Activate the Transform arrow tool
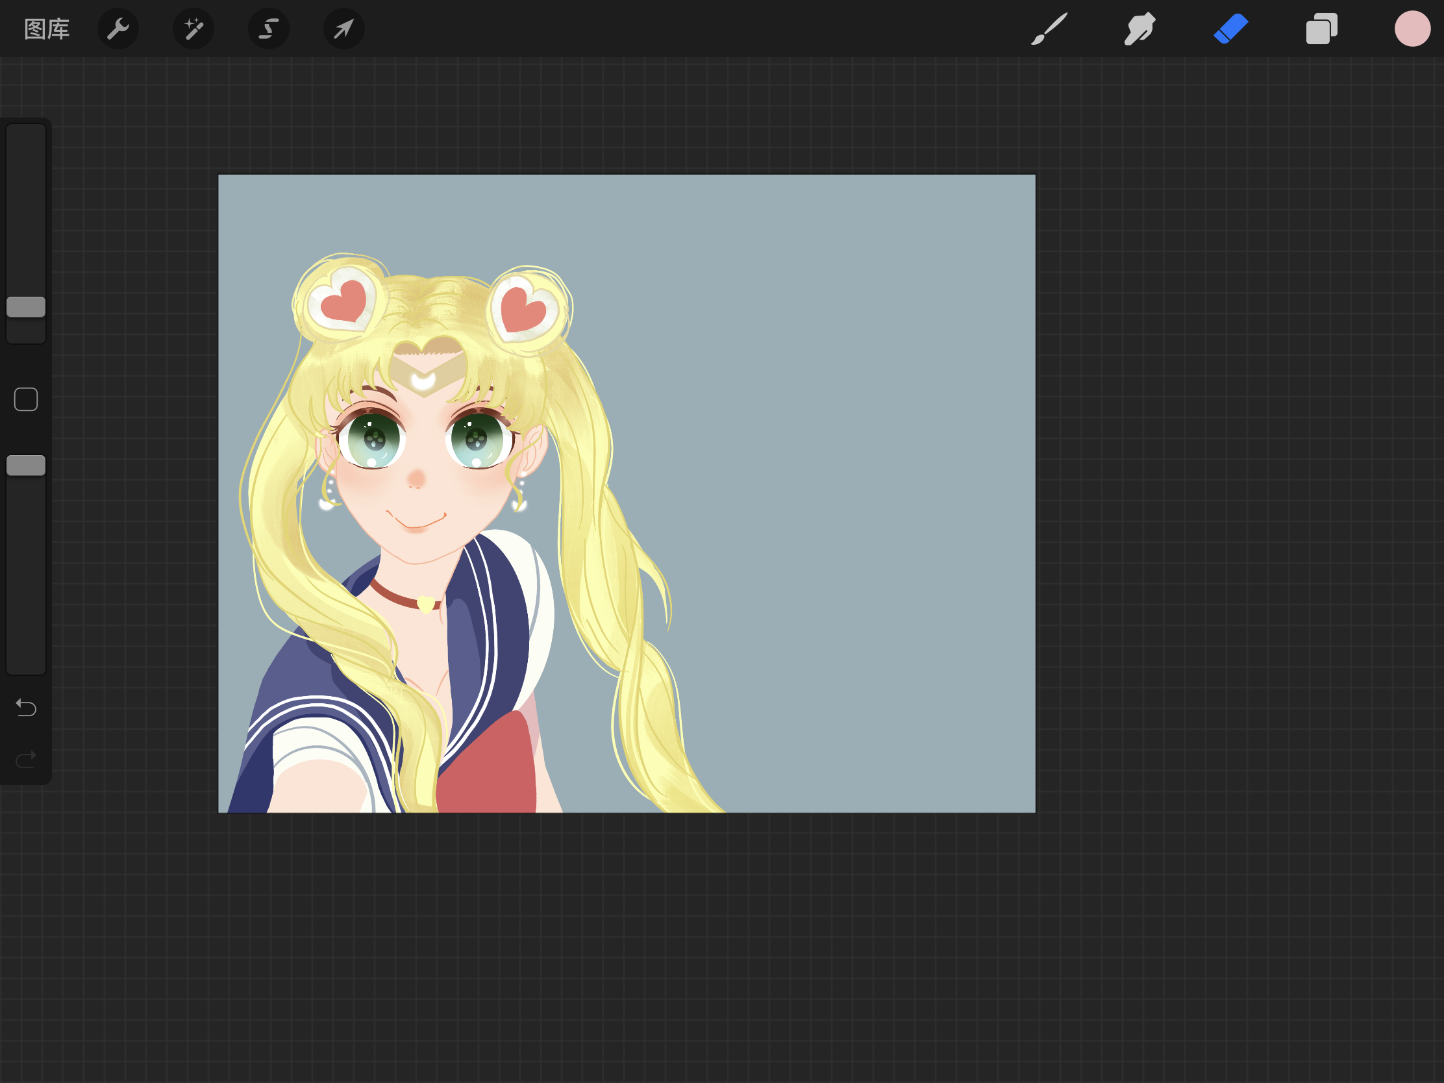This screenshot has width=1444, height=1083. click(x=343, y=29)
